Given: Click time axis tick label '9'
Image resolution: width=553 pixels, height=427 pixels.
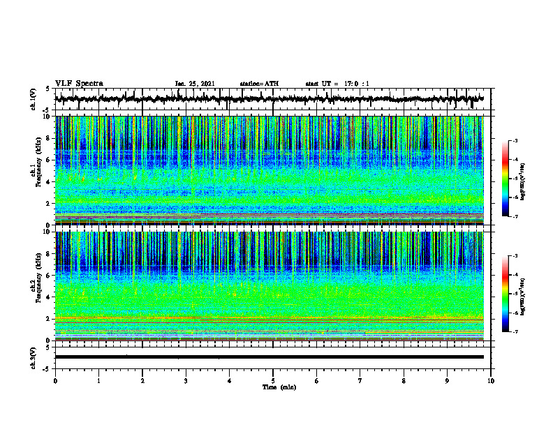Looking at the screenshot, I should (447, 381).
